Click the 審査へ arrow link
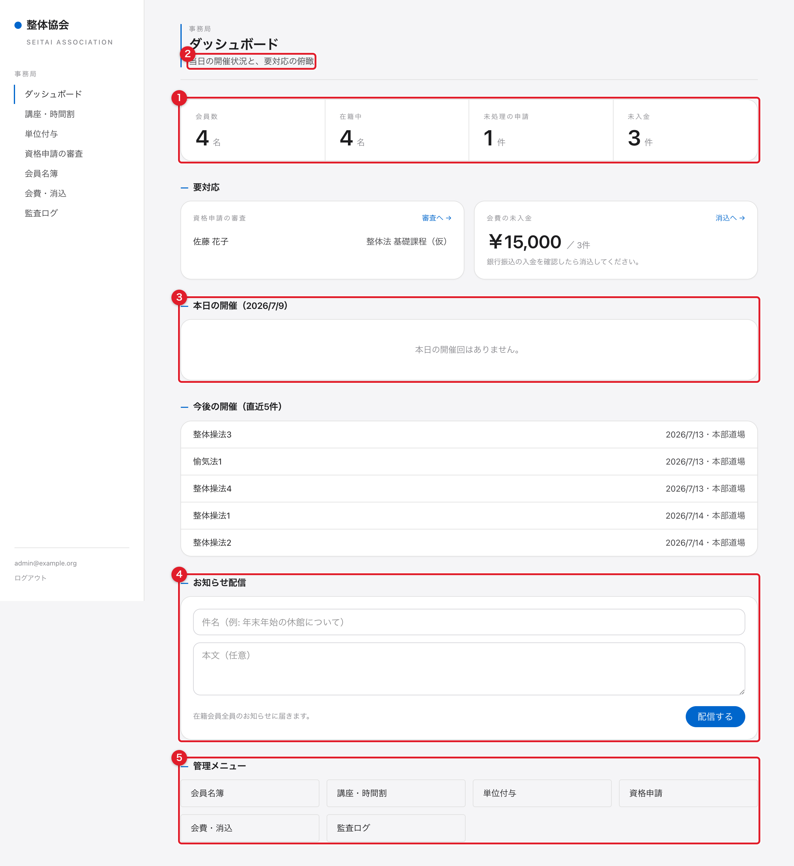Image resolution: width=794 pixels, height=866 pixels. tap(436, 218)
